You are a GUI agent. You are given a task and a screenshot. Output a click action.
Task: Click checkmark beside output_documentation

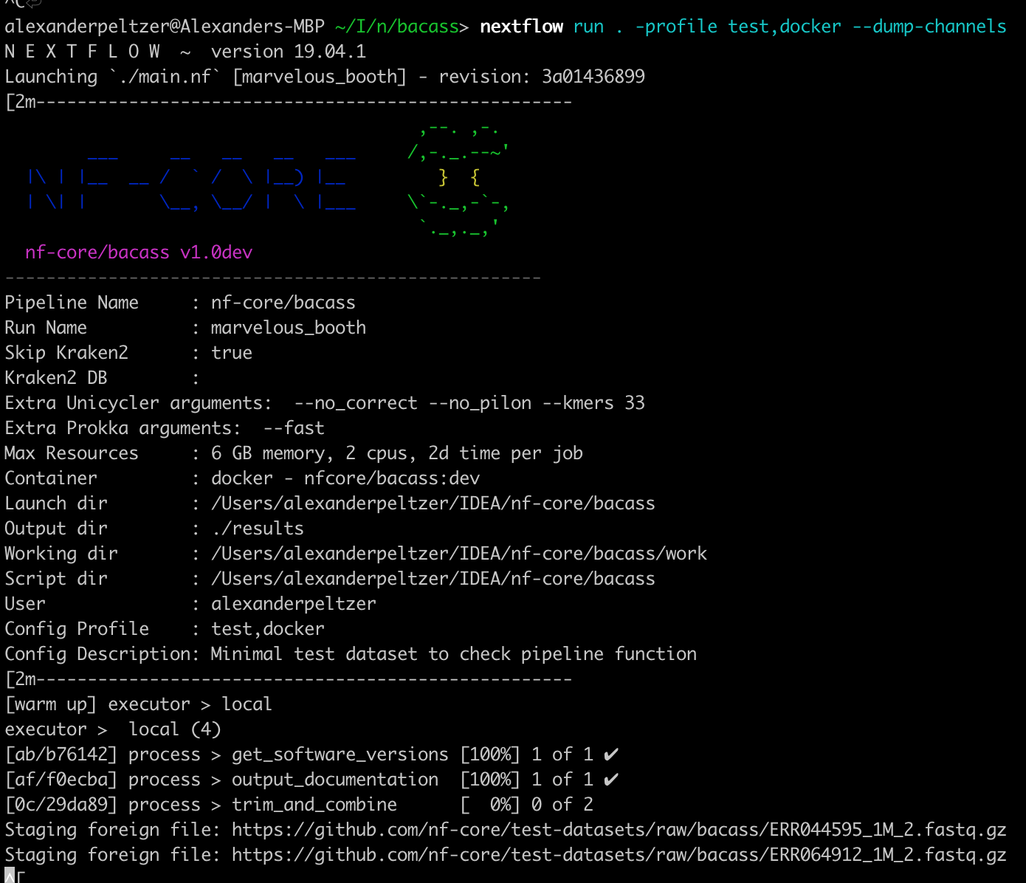click(610, 780)
